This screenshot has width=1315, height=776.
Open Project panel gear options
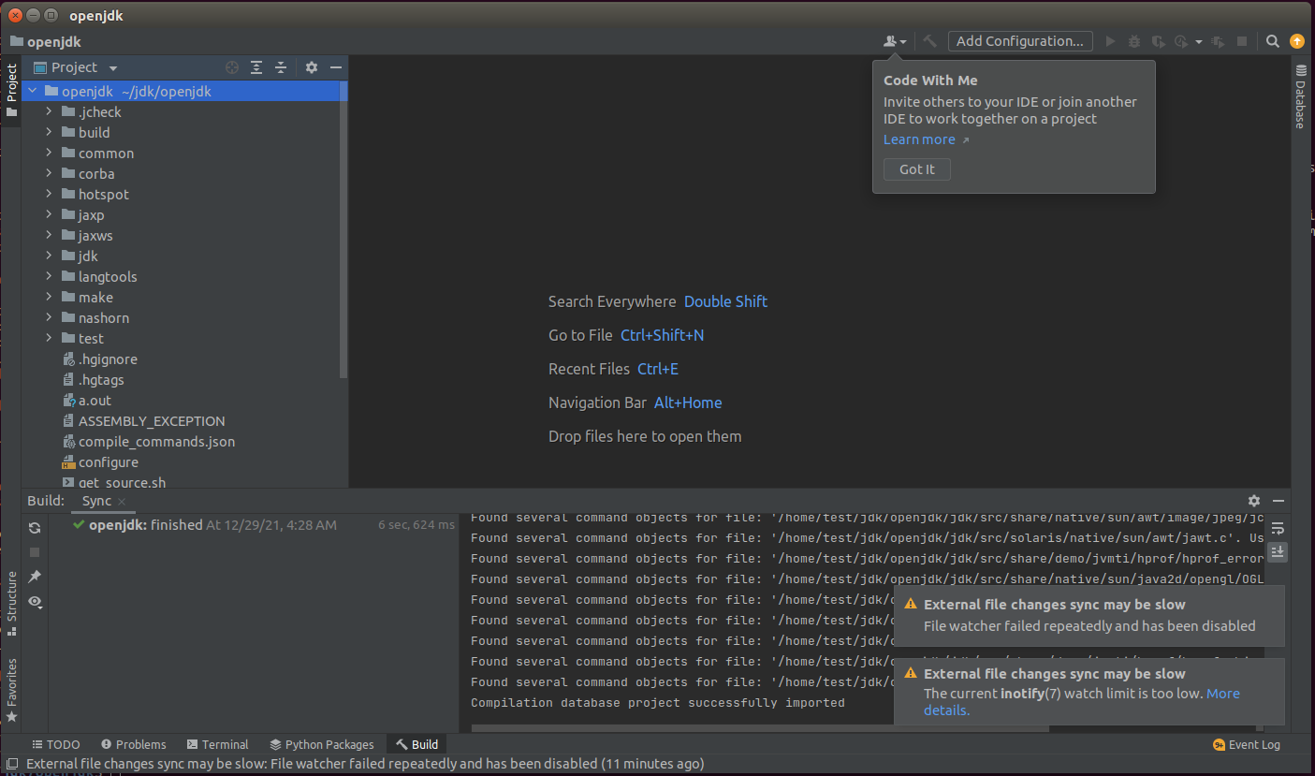click(312, 67)
